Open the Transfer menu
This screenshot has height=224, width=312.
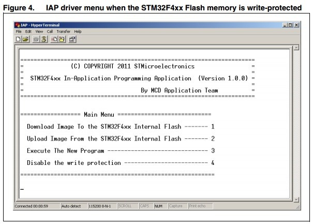click(x=64, y=32)
